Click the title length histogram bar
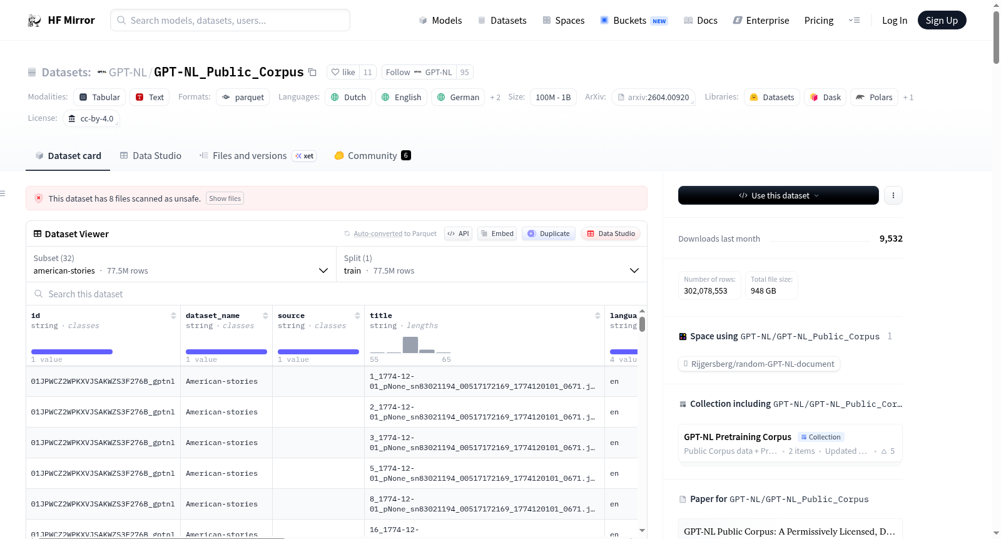1001x539 pixels. 410,345
